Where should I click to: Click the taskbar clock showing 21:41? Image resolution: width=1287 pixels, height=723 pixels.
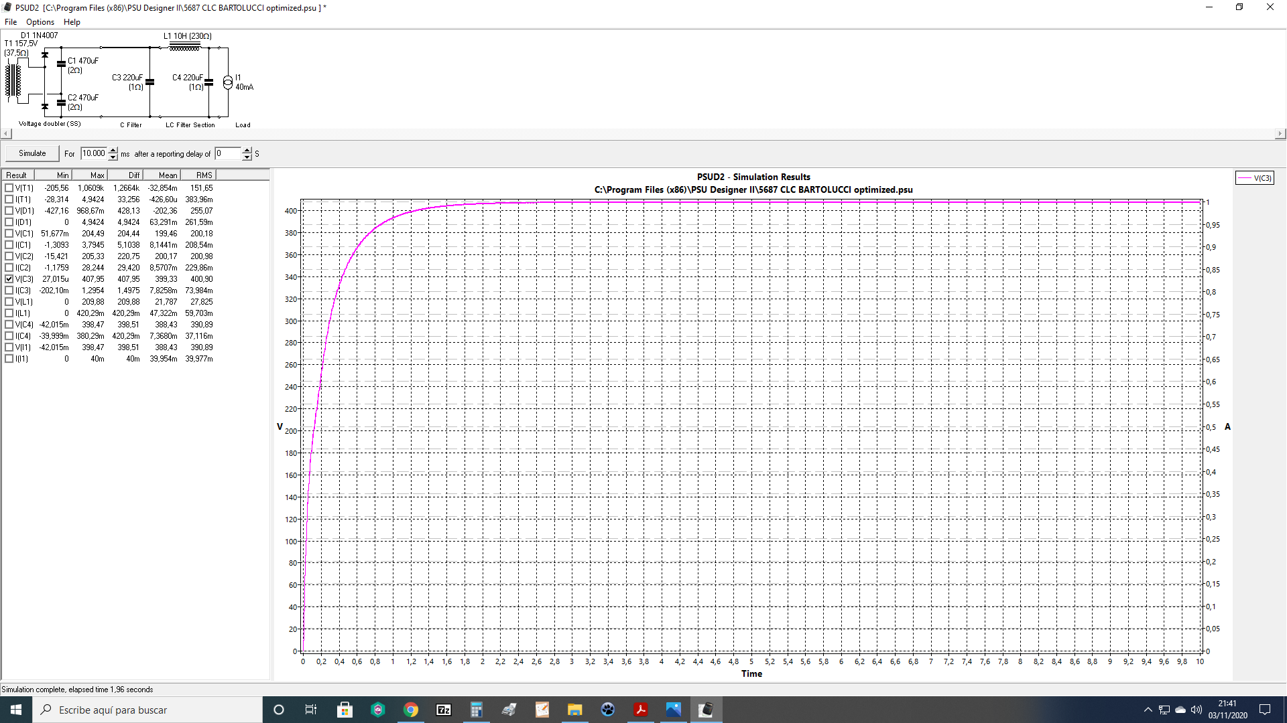(x=1227, y=710)
